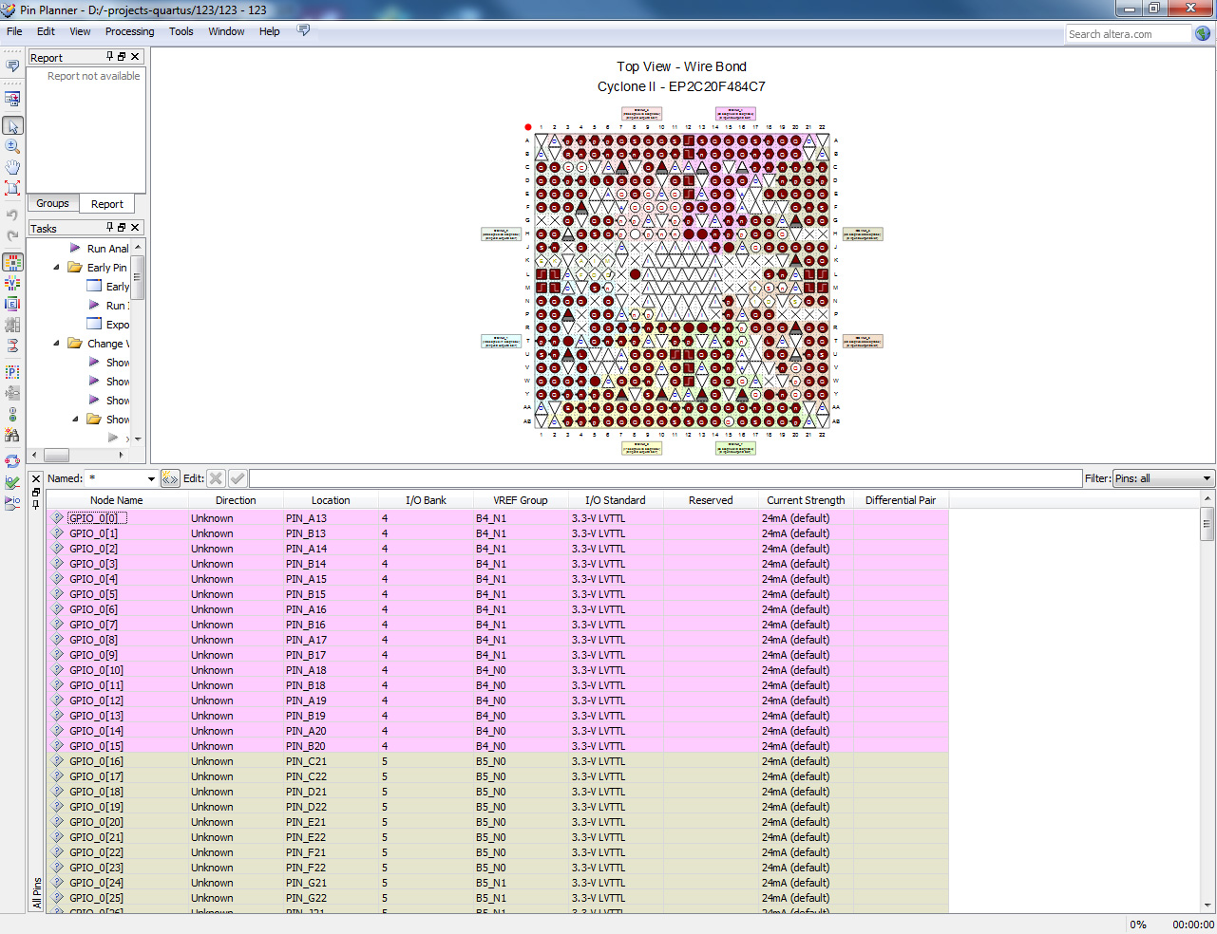Open the Filter Pins: all dropdown
The height and width of the screenshot is (934, 1217).
pyautogui.click(x=1164, y=478)
